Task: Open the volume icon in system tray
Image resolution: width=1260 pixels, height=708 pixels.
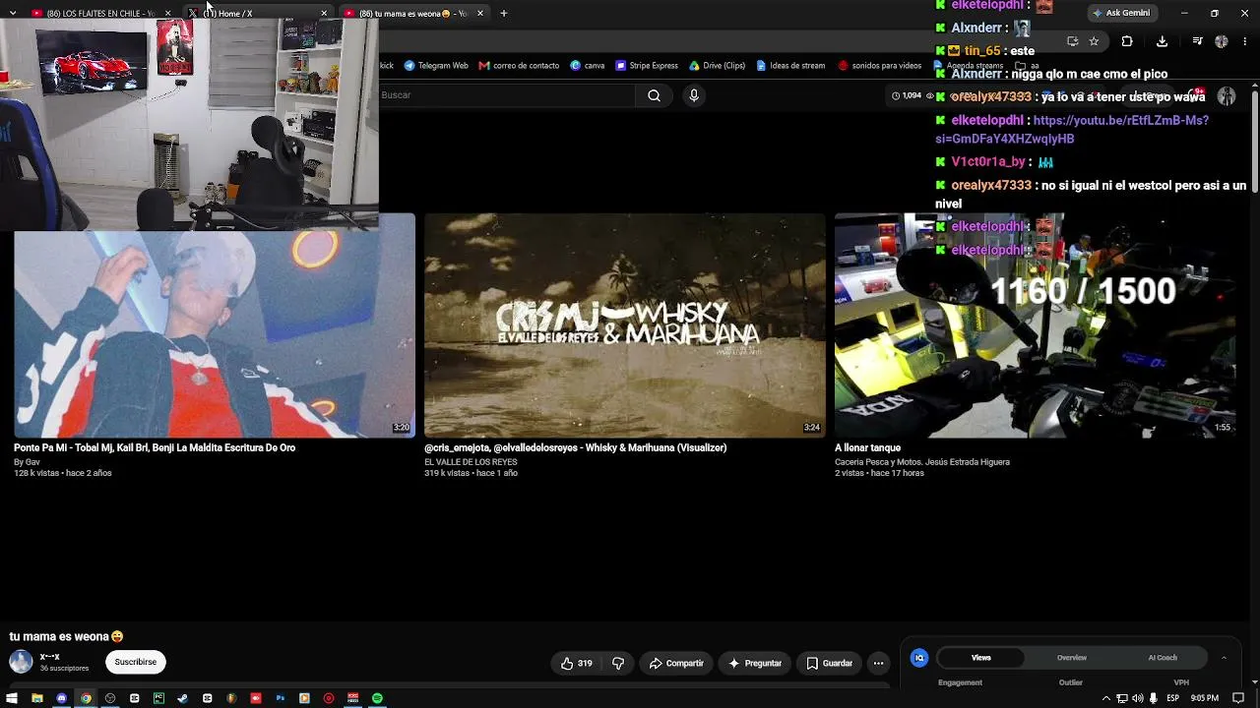Action: 1138,698
